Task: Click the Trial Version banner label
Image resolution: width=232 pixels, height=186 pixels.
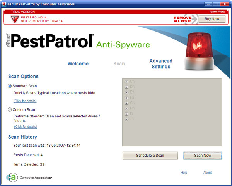Action: pos(23,12)
